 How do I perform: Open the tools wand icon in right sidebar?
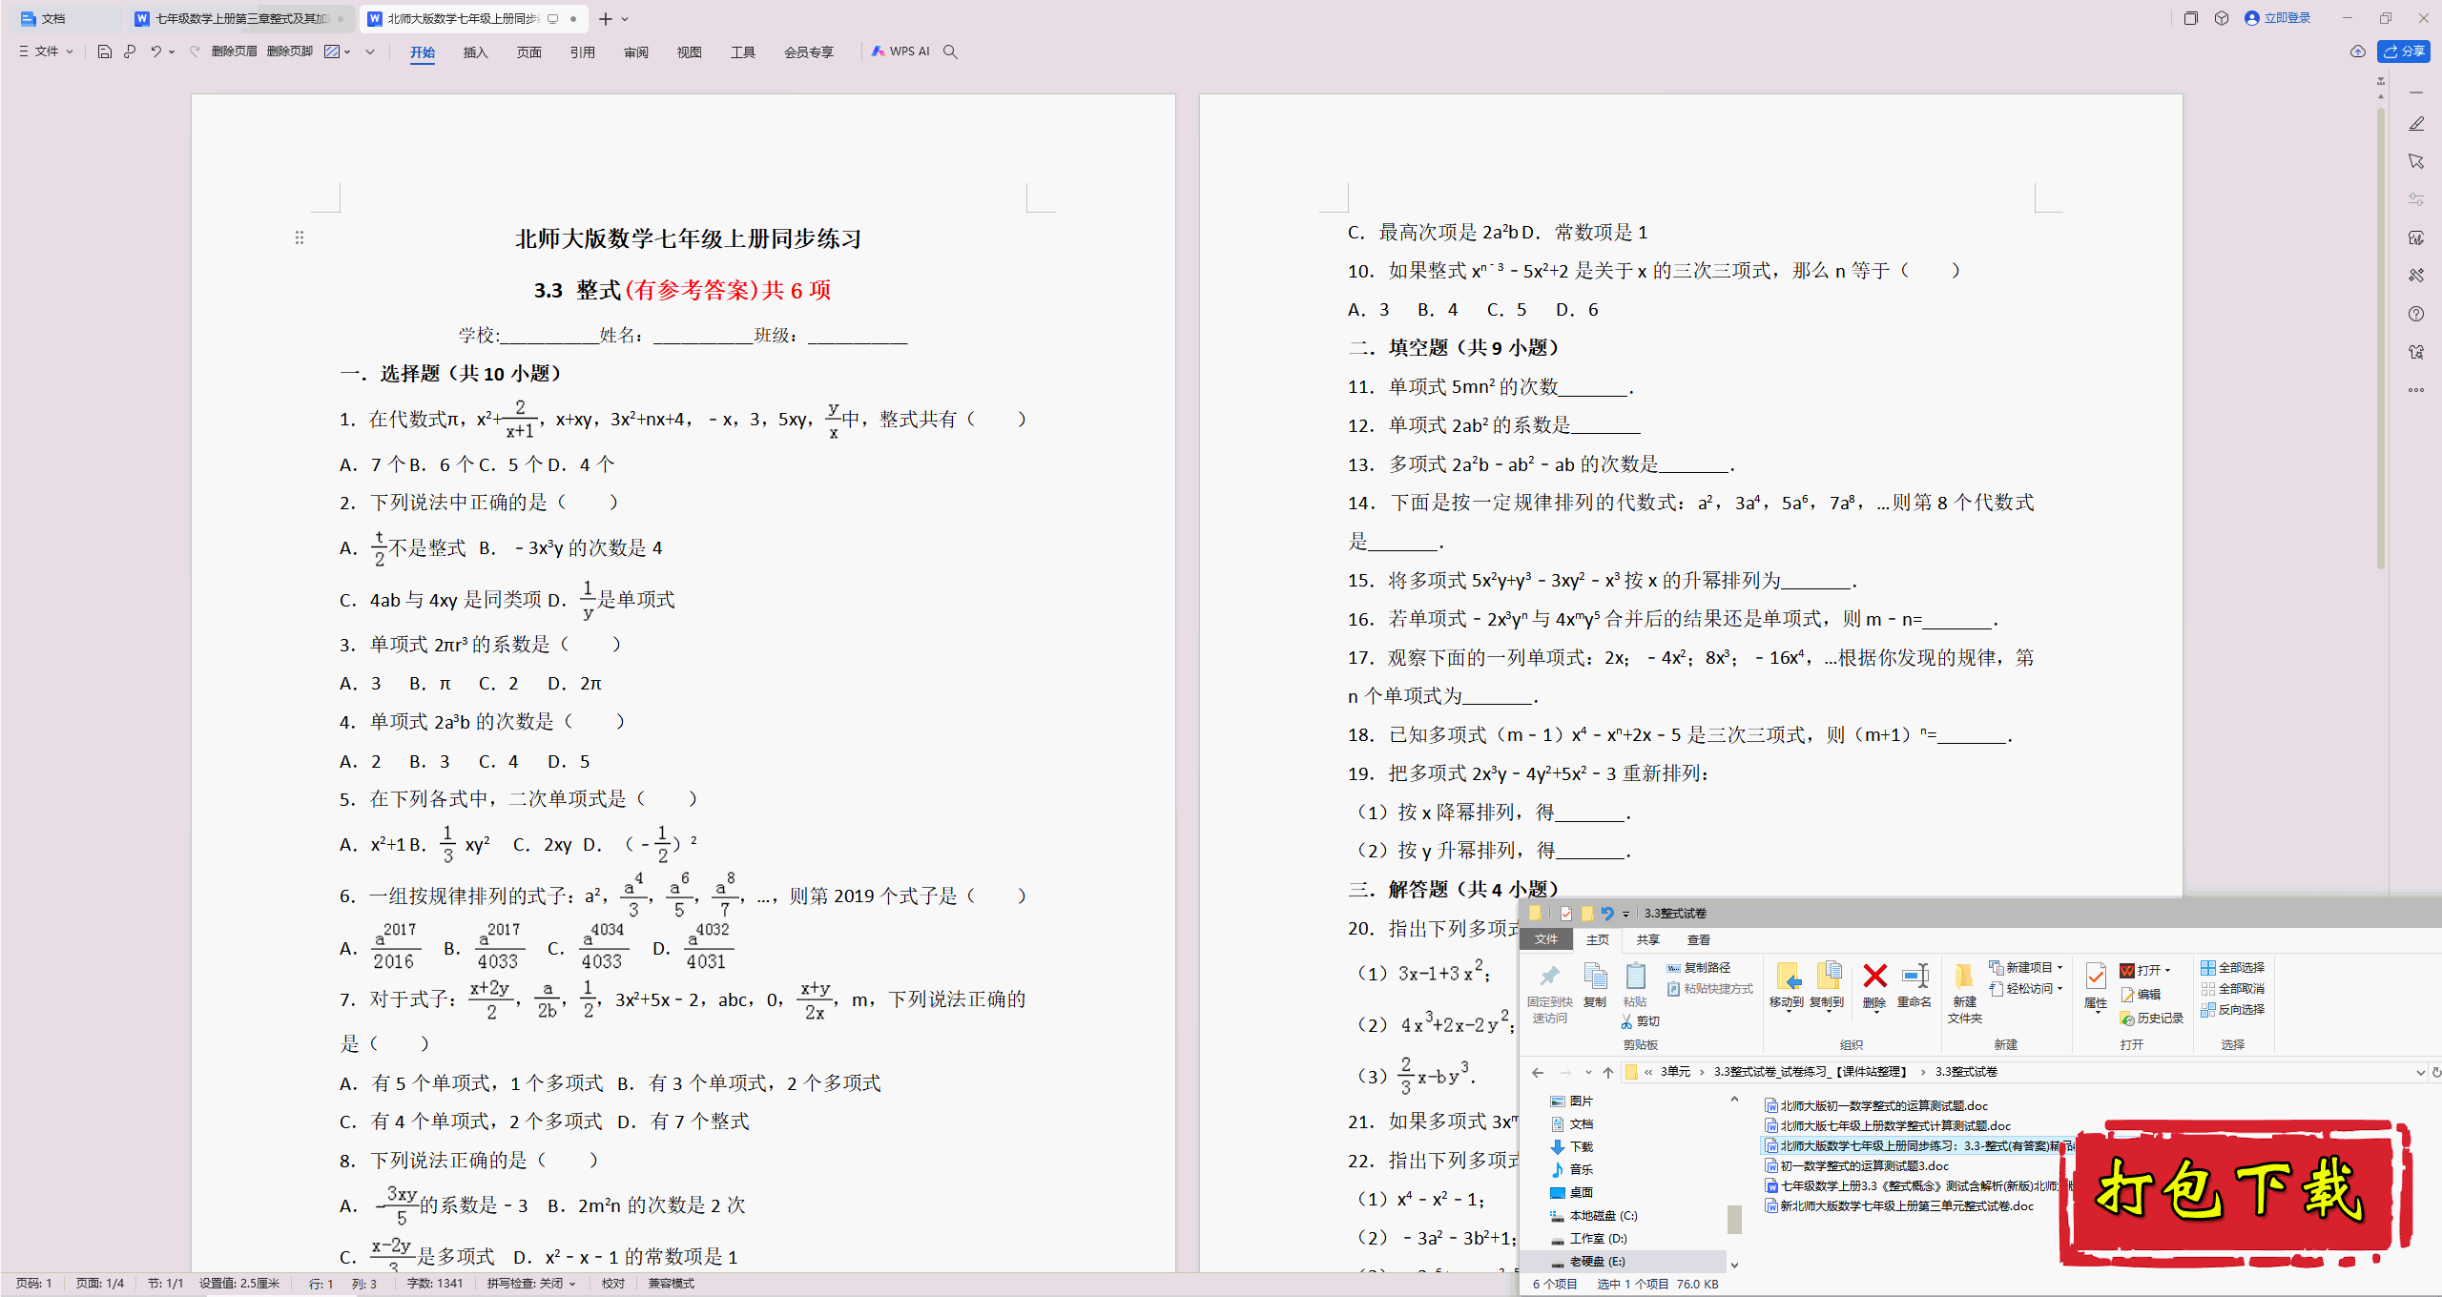click(2416, 276)
